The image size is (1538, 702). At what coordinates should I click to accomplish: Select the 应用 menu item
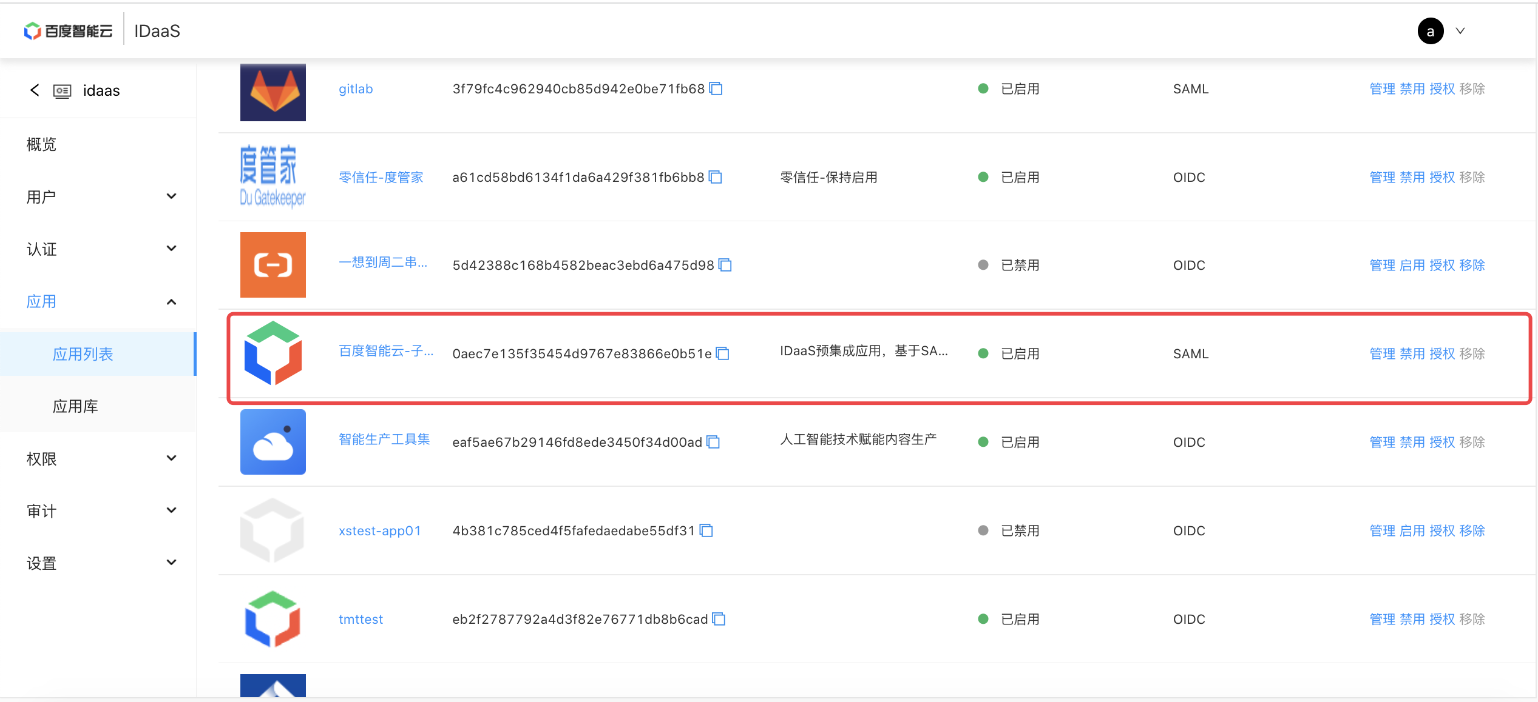click(x=41, y=301)
